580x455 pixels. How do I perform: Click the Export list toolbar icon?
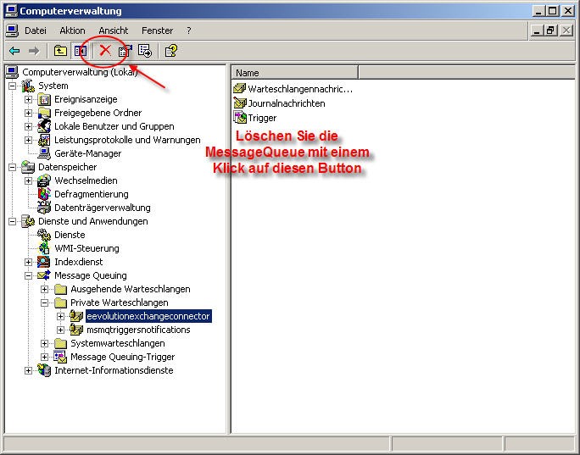(145, 51)
